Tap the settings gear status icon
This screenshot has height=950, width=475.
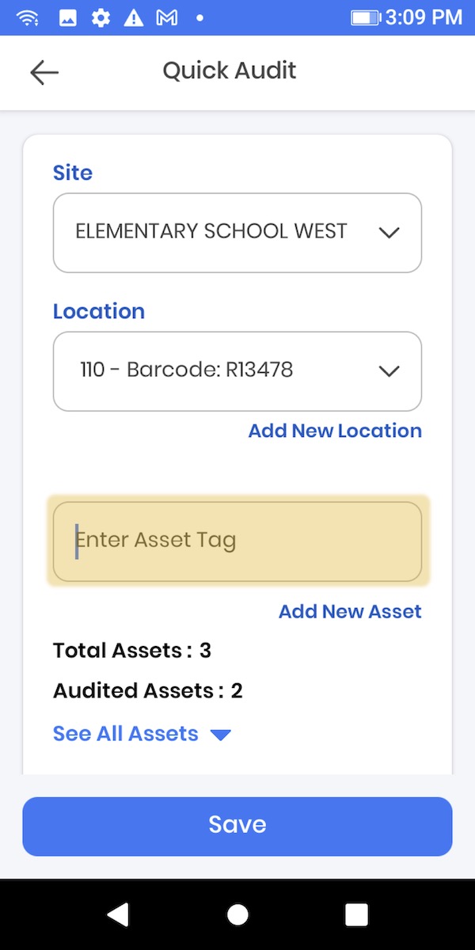[x=101, y=17]
